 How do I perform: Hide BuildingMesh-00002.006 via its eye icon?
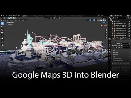pyautogui.click(x=130, y=27)
